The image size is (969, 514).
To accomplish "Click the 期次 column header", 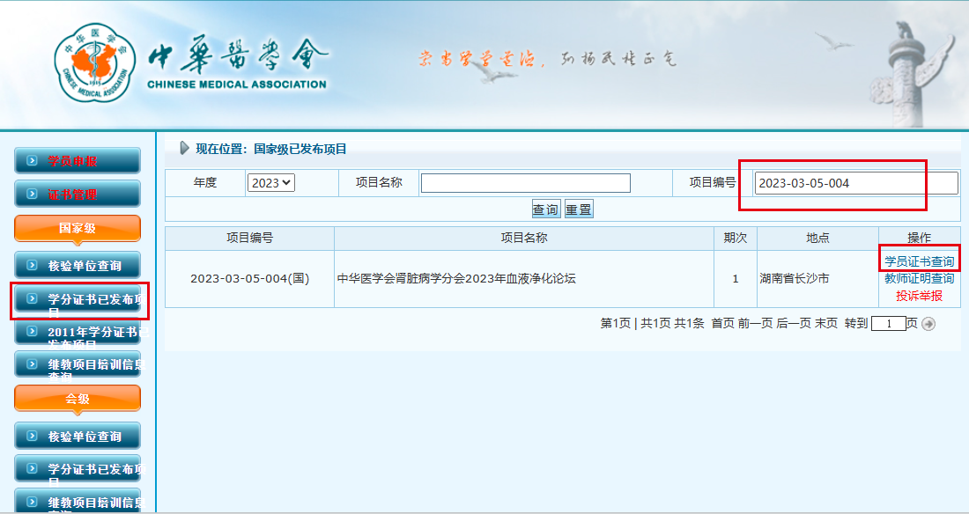I will [x=736, y=238].
